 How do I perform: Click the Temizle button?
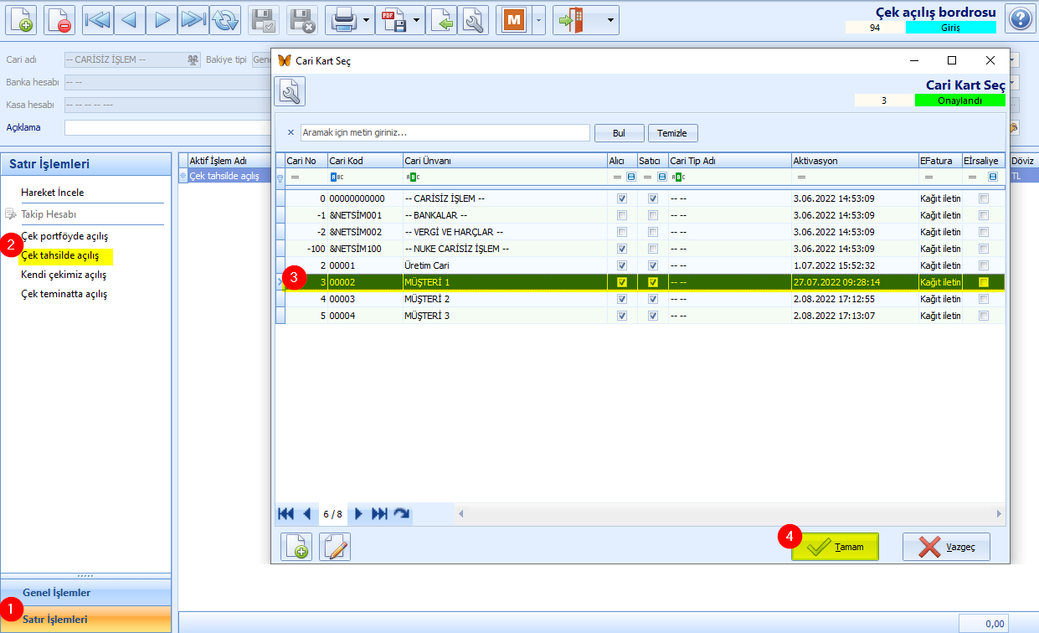(x=672, y=133)
